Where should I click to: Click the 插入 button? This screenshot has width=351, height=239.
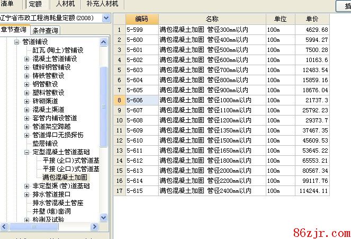[x=344, y=6]
